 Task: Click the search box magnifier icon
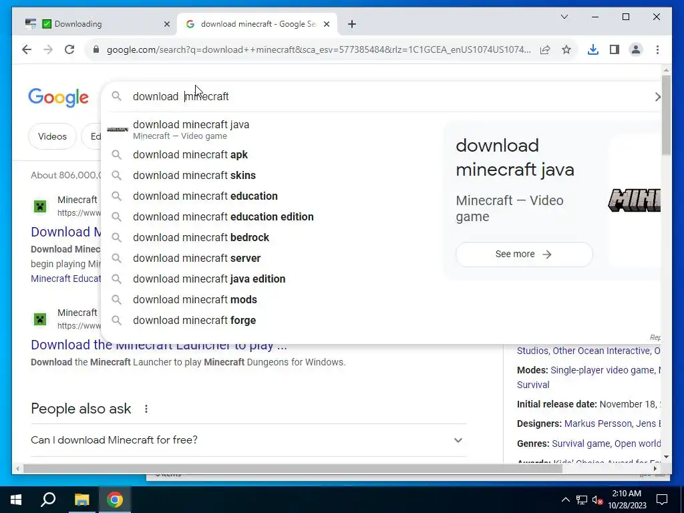click(116, 96)
